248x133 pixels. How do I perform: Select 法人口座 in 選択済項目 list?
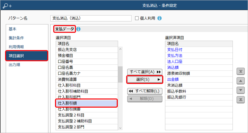tap(199, 62)
